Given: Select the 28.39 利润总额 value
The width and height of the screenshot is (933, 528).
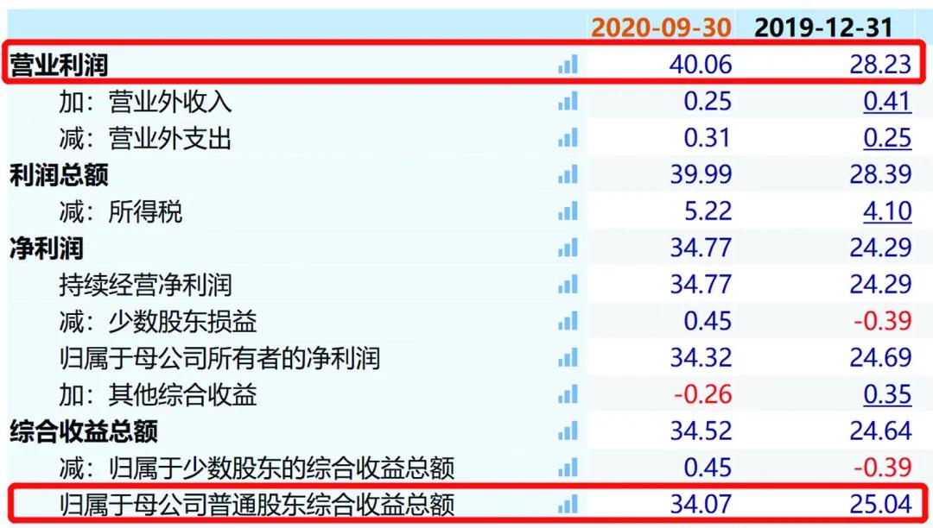Looking at the screenshot, I should pos(880,174).
